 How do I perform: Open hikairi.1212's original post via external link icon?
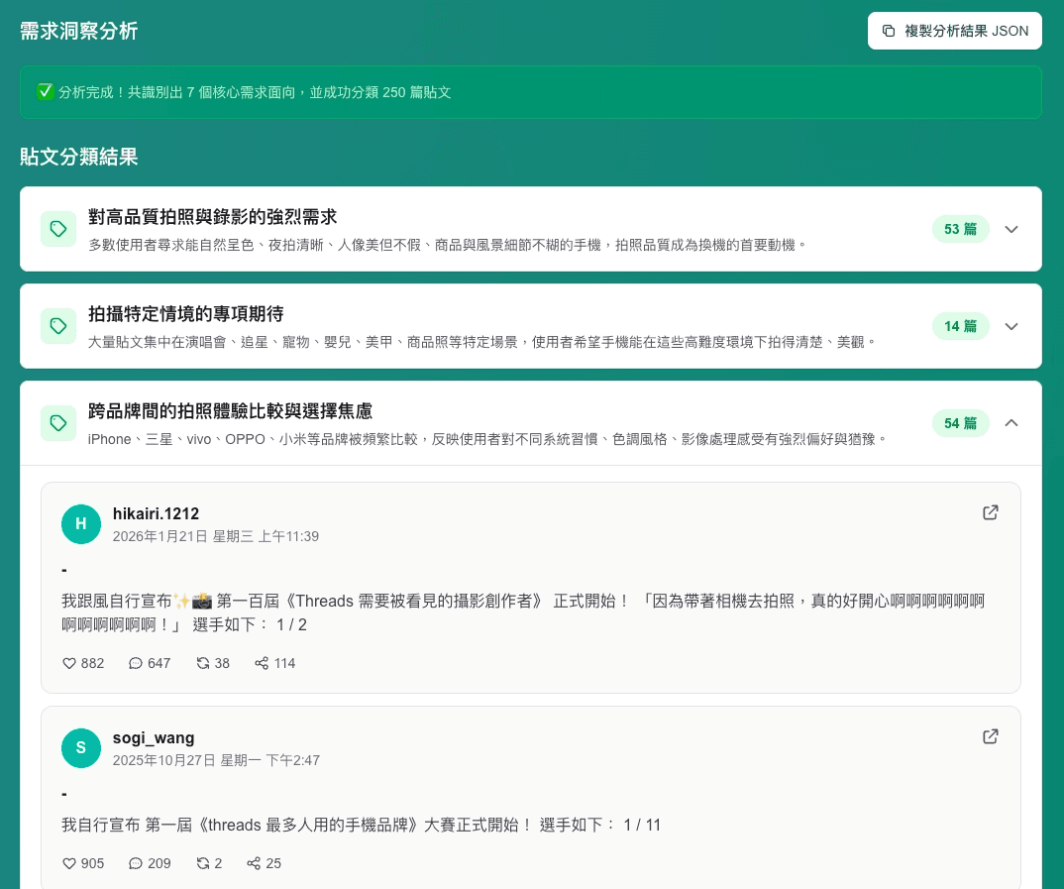pos(991,512)
